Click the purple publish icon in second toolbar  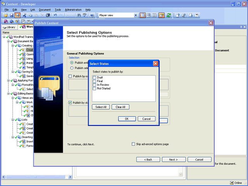click(6, 21)
